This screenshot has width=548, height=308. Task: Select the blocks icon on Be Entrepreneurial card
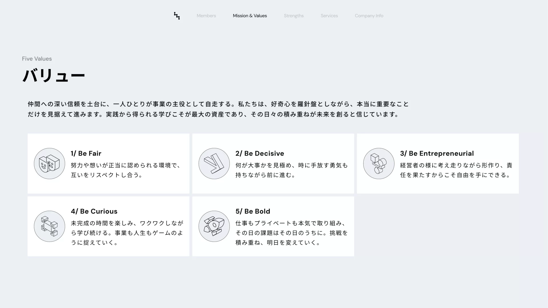(x=378, y=163)
